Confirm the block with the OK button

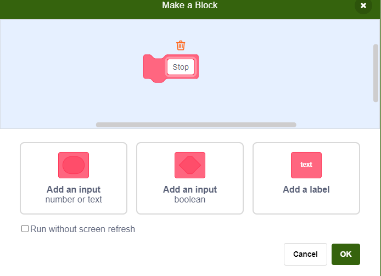pos(345,254)
